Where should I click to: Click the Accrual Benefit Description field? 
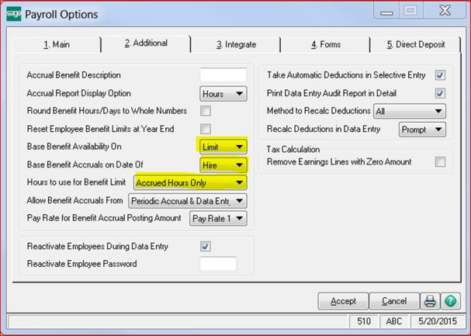coord(223,75)
